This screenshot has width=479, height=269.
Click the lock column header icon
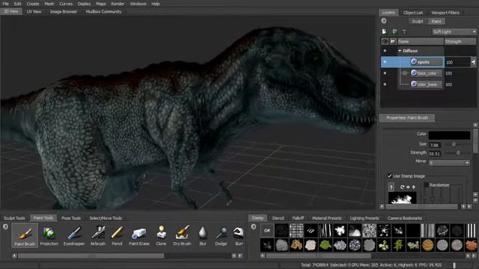pos(392,41)
